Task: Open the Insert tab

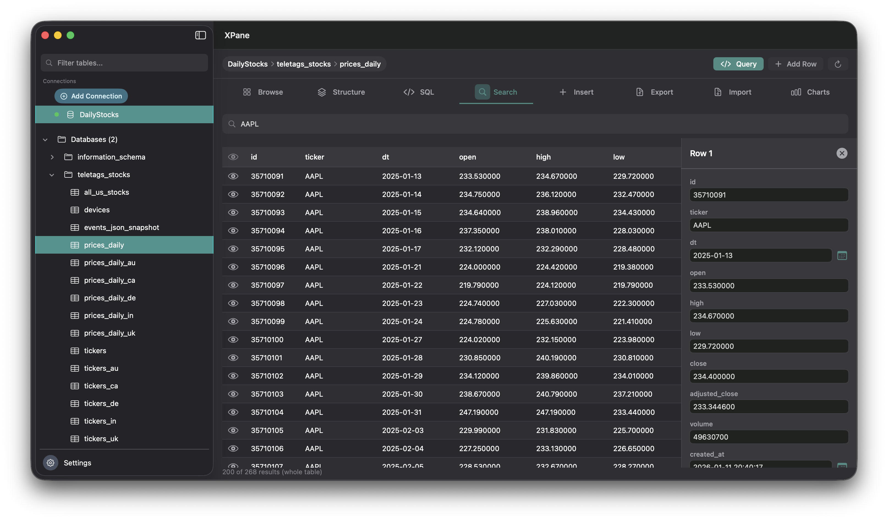Action: tap(576, 92)
